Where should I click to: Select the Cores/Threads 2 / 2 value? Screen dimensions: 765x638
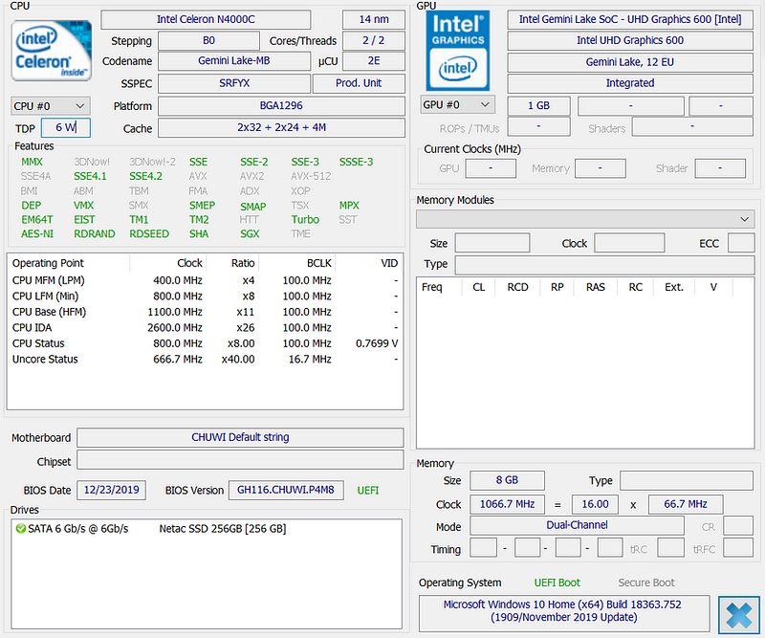[x=374, y=40]
